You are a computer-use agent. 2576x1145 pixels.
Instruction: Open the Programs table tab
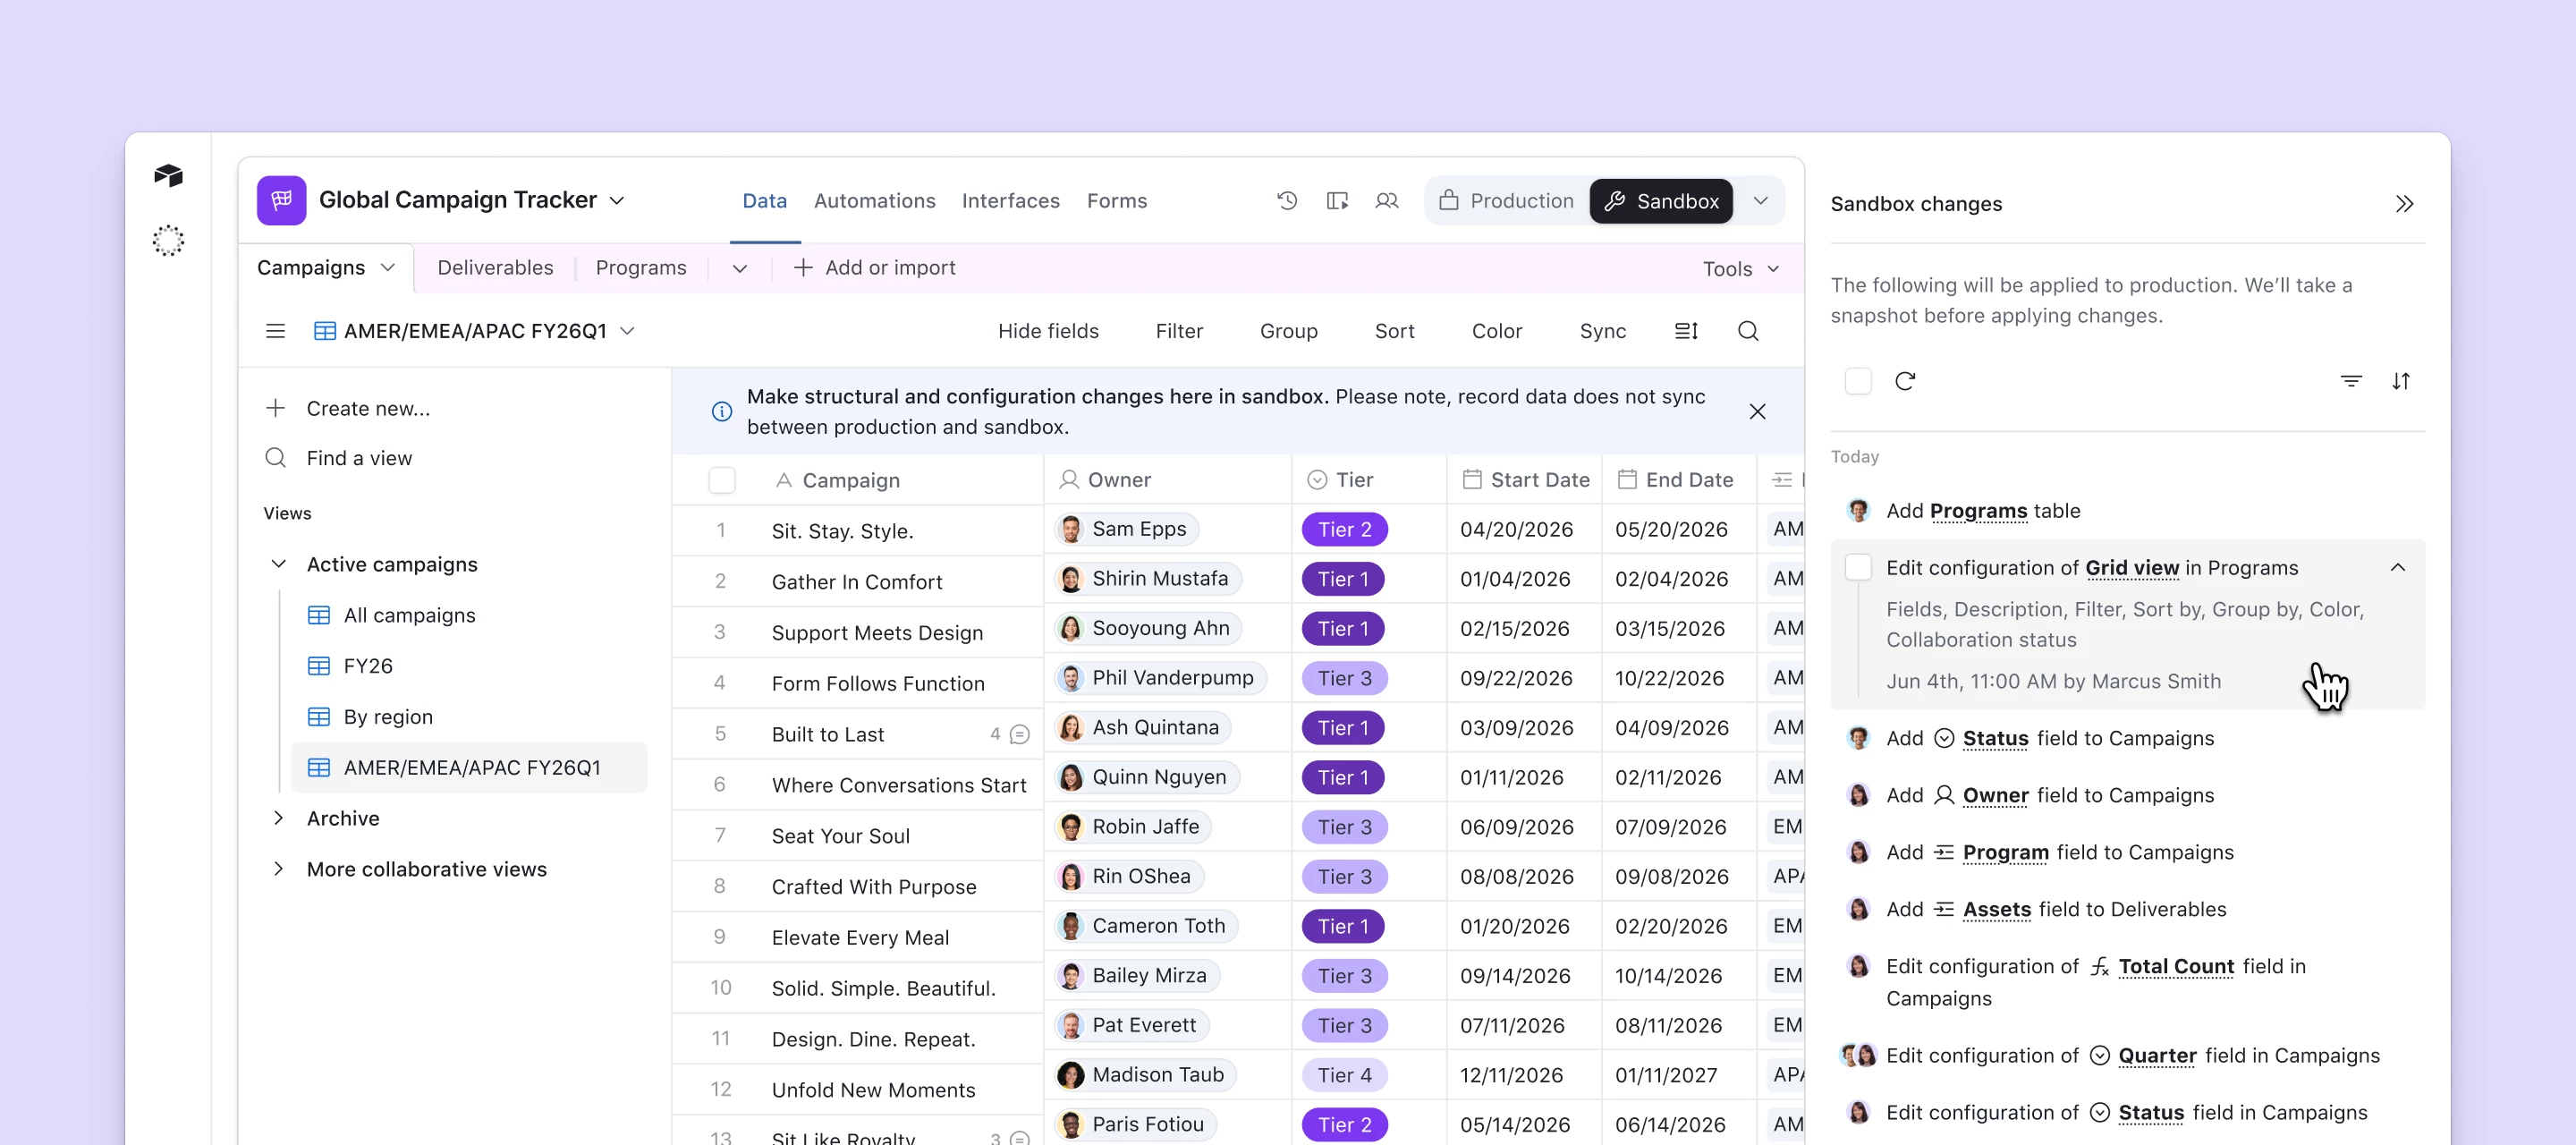641,267
